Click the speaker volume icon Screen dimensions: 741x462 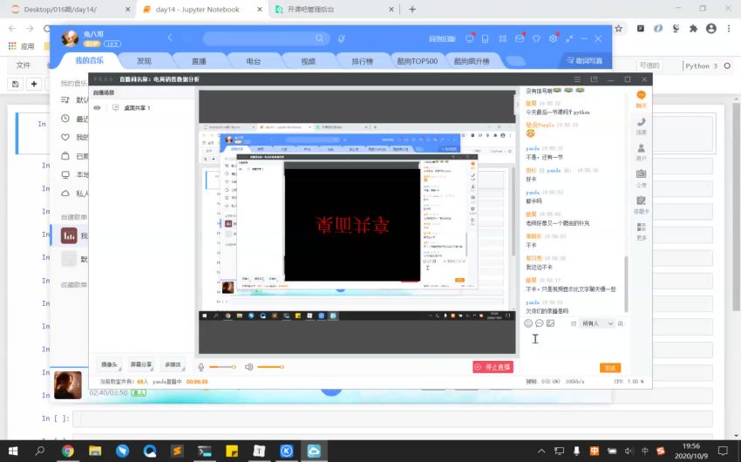pos(249,367)
